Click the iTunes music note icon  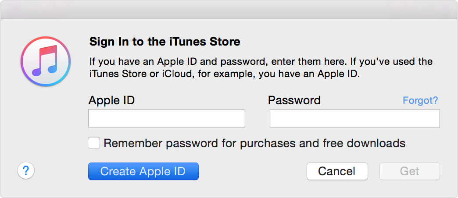46,61
